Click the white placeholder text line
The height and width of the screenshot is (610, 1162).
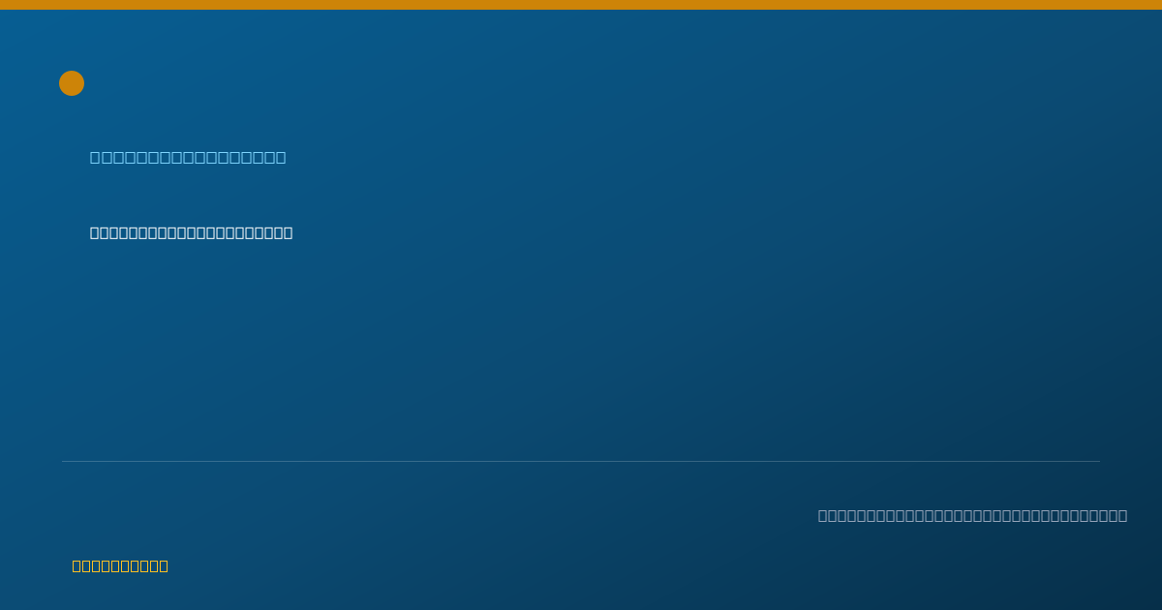point(191,232)
